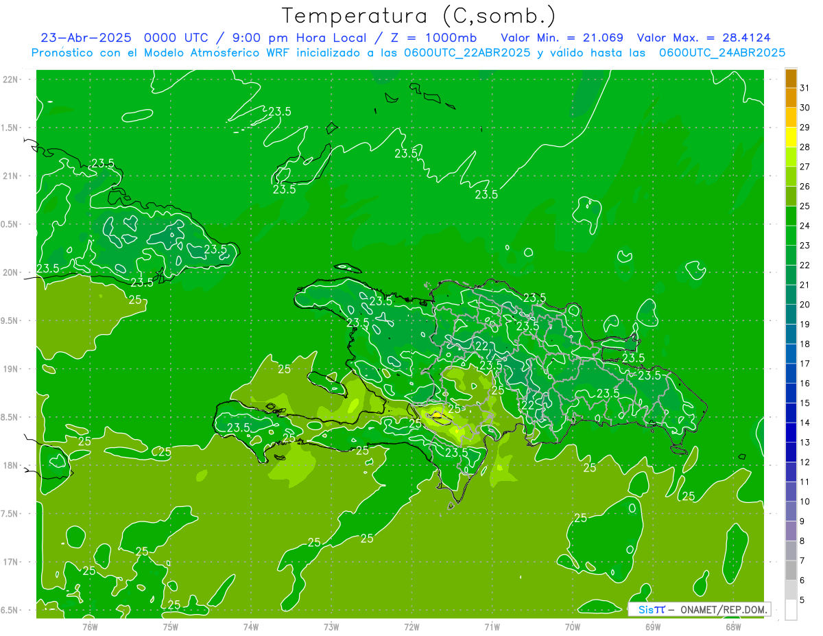
Task: Click the '20N' latitude axis label
Action: point(10,272)
